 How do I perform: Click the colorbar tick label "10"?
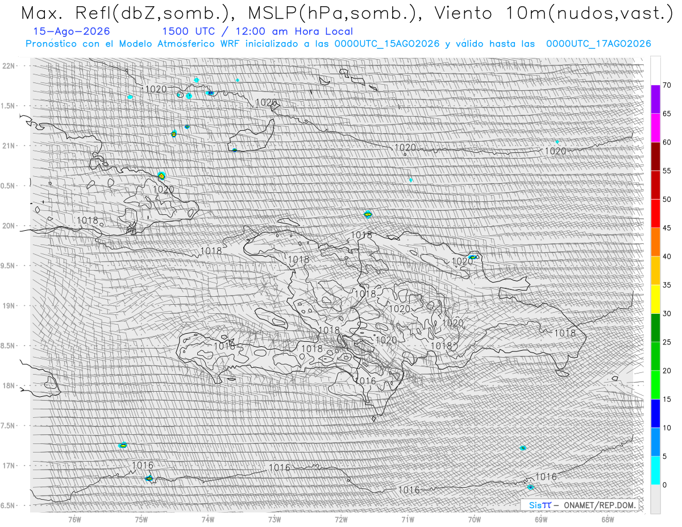(x=667, y=428)
